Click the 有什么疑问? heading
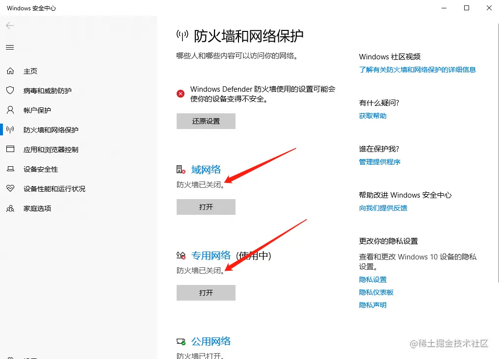 (x=379, y=103)
